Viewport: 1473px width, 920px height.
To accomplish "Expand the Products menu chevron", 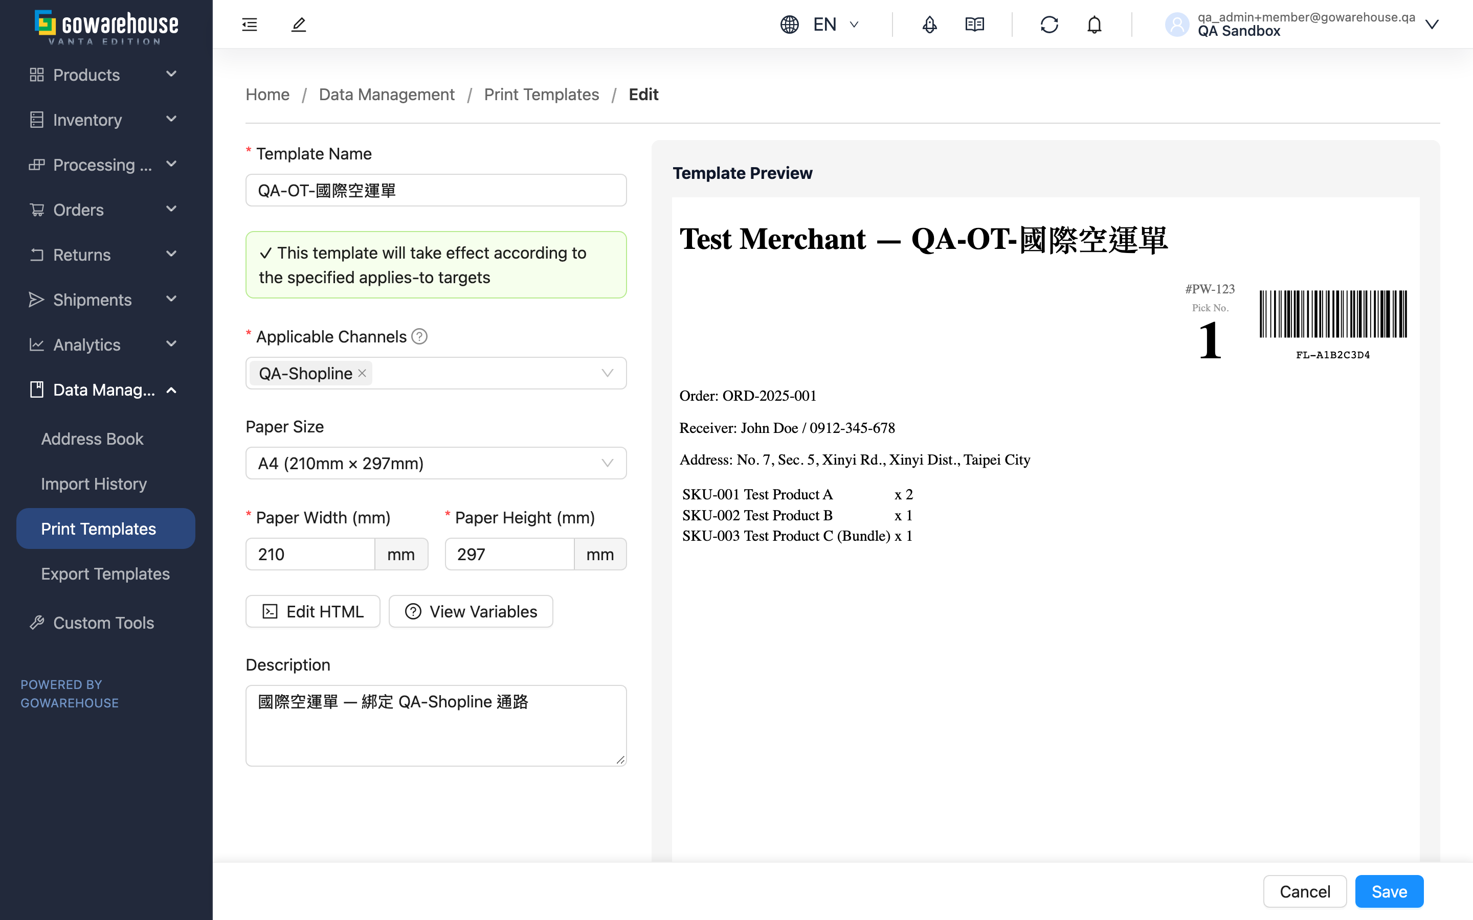I will coord(172,74).
